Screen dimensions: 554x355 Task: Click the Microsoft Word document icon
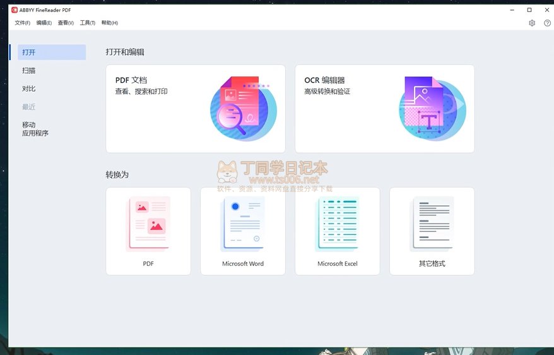(x=243, y=224)
